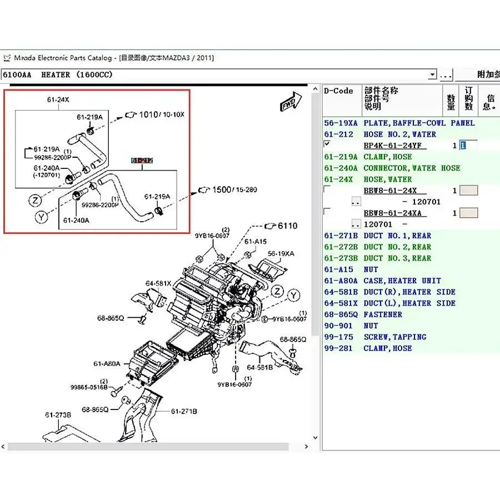Open part number link BBW8-61-24XA

point(395,213)
